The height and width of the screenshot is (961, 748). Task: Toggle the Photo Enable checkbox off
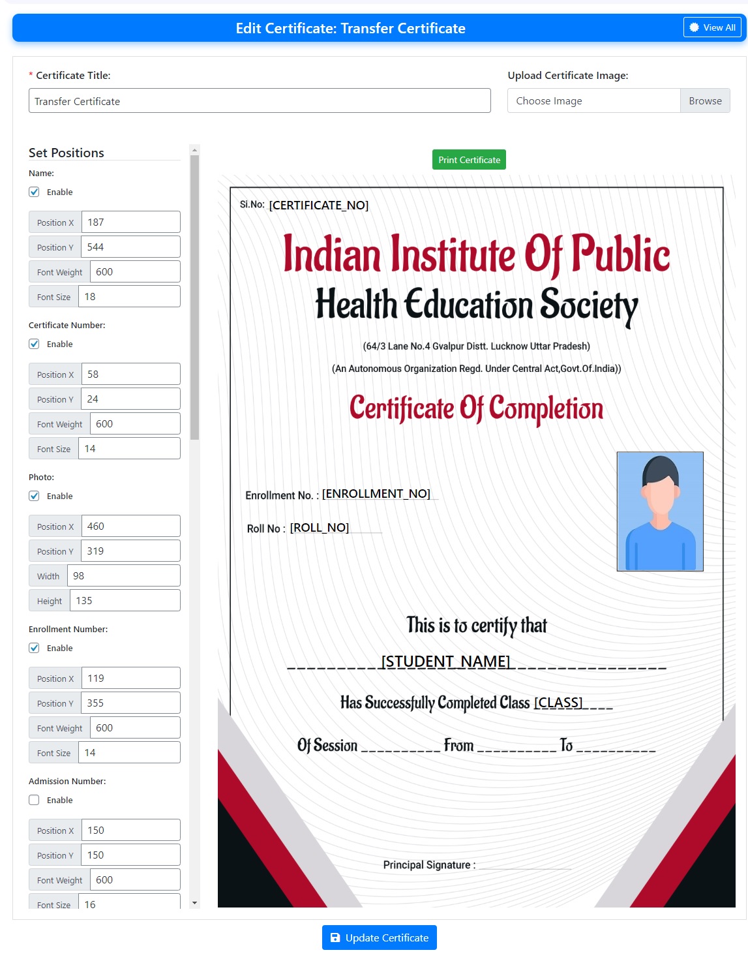pos(33,496)
